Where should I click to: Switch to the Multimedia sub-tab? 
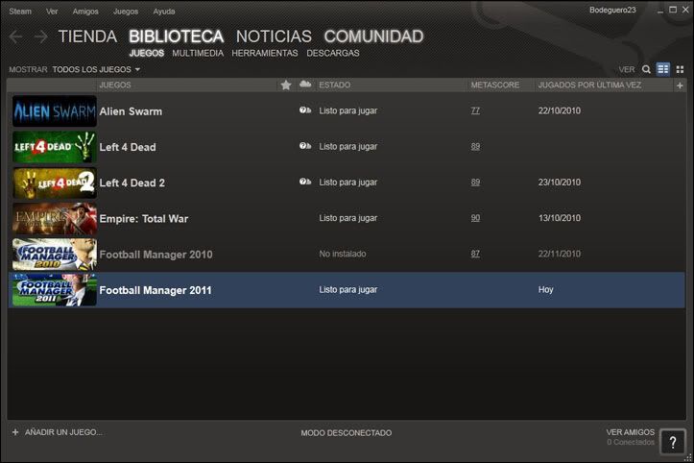click(x=198, y=53)
